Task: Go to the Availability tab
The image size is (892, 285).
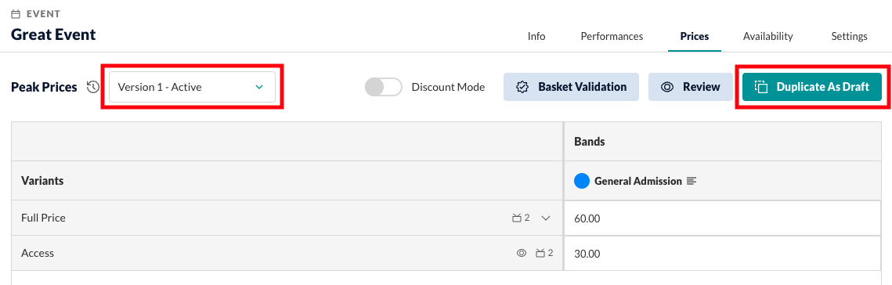Action: pyautogui.click(x=768, y=36)
